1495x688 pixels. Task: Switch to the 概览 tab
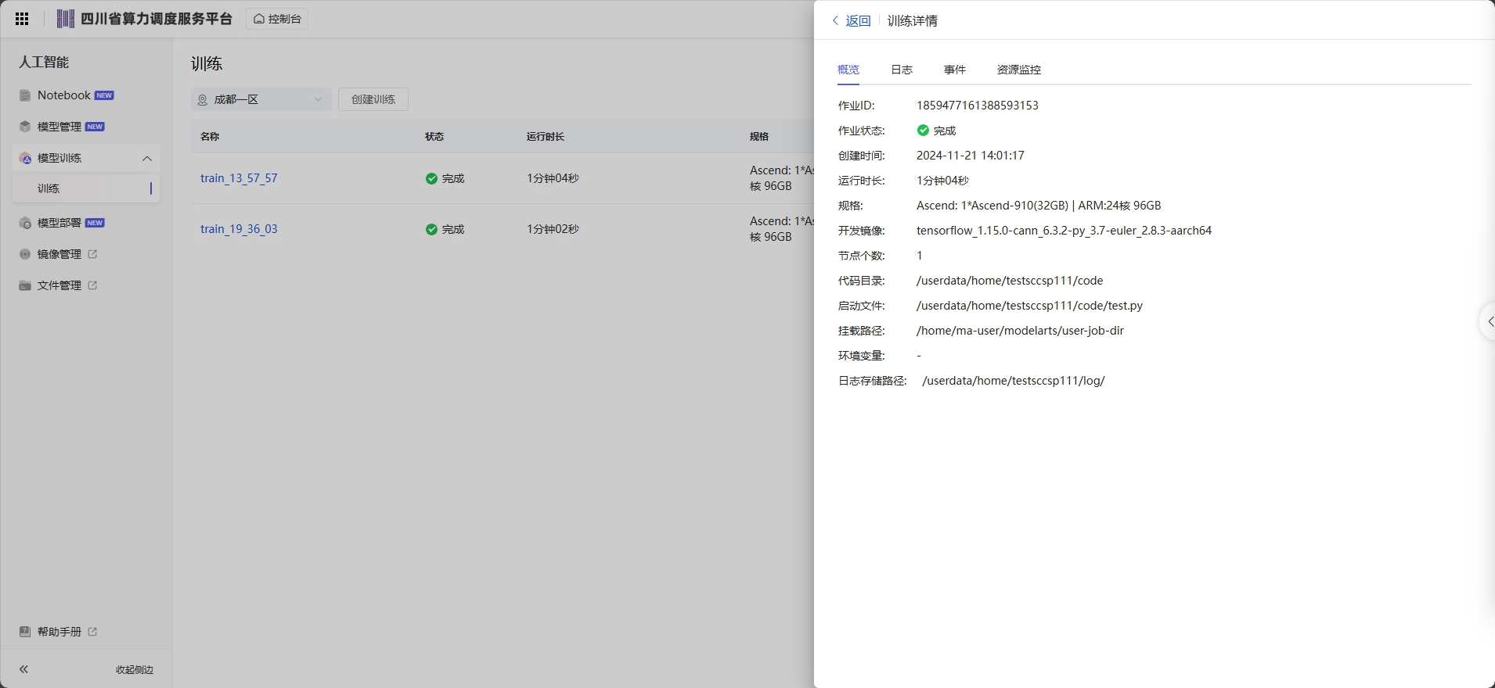[848, 70]
